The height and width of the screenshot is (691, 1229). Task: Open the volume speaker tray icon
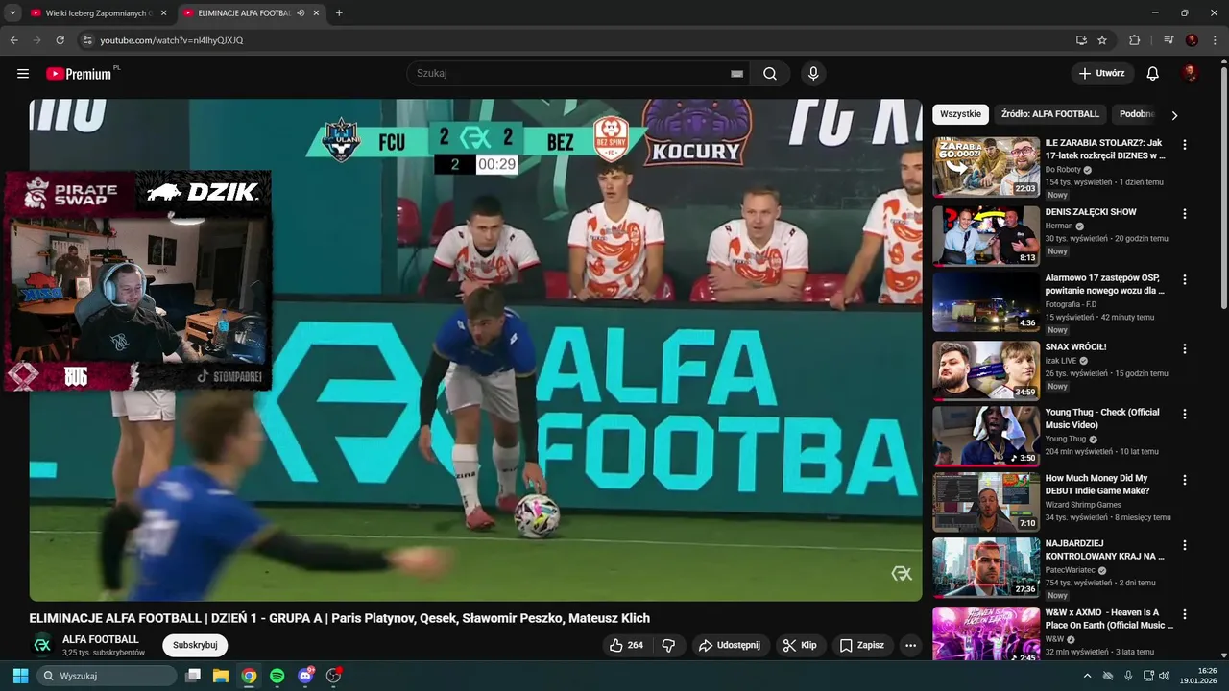(1165, 676)
